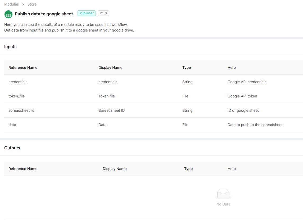303x223 pixels.
Task: Click the Google API credentials help text
Action: tap(247, 82)
